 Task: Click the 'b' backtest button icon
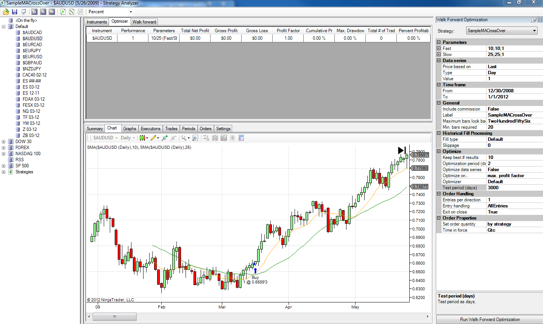click(x=34, y=12)
